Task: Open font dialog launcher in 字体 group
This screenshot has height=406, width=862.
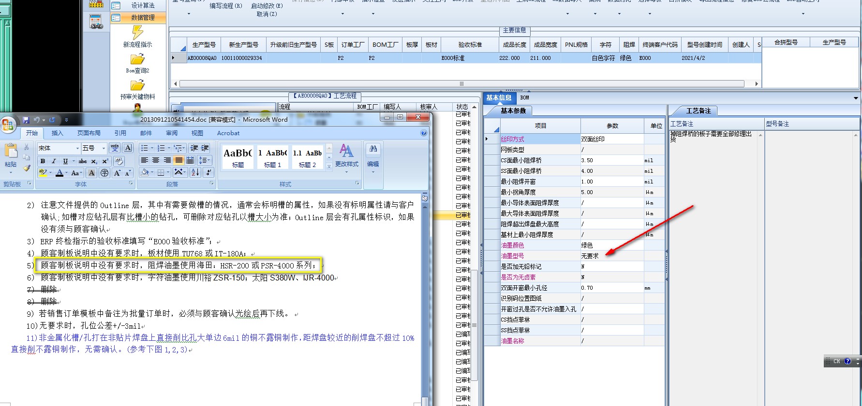Action: (x=131, y=183)
